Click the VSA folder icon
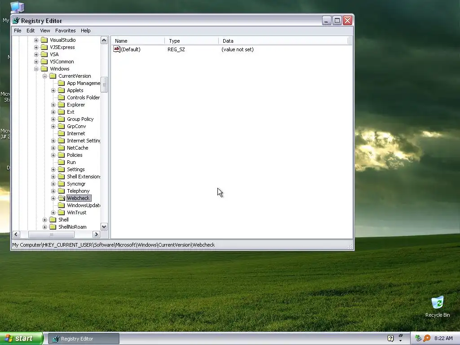 pos(44,54)
